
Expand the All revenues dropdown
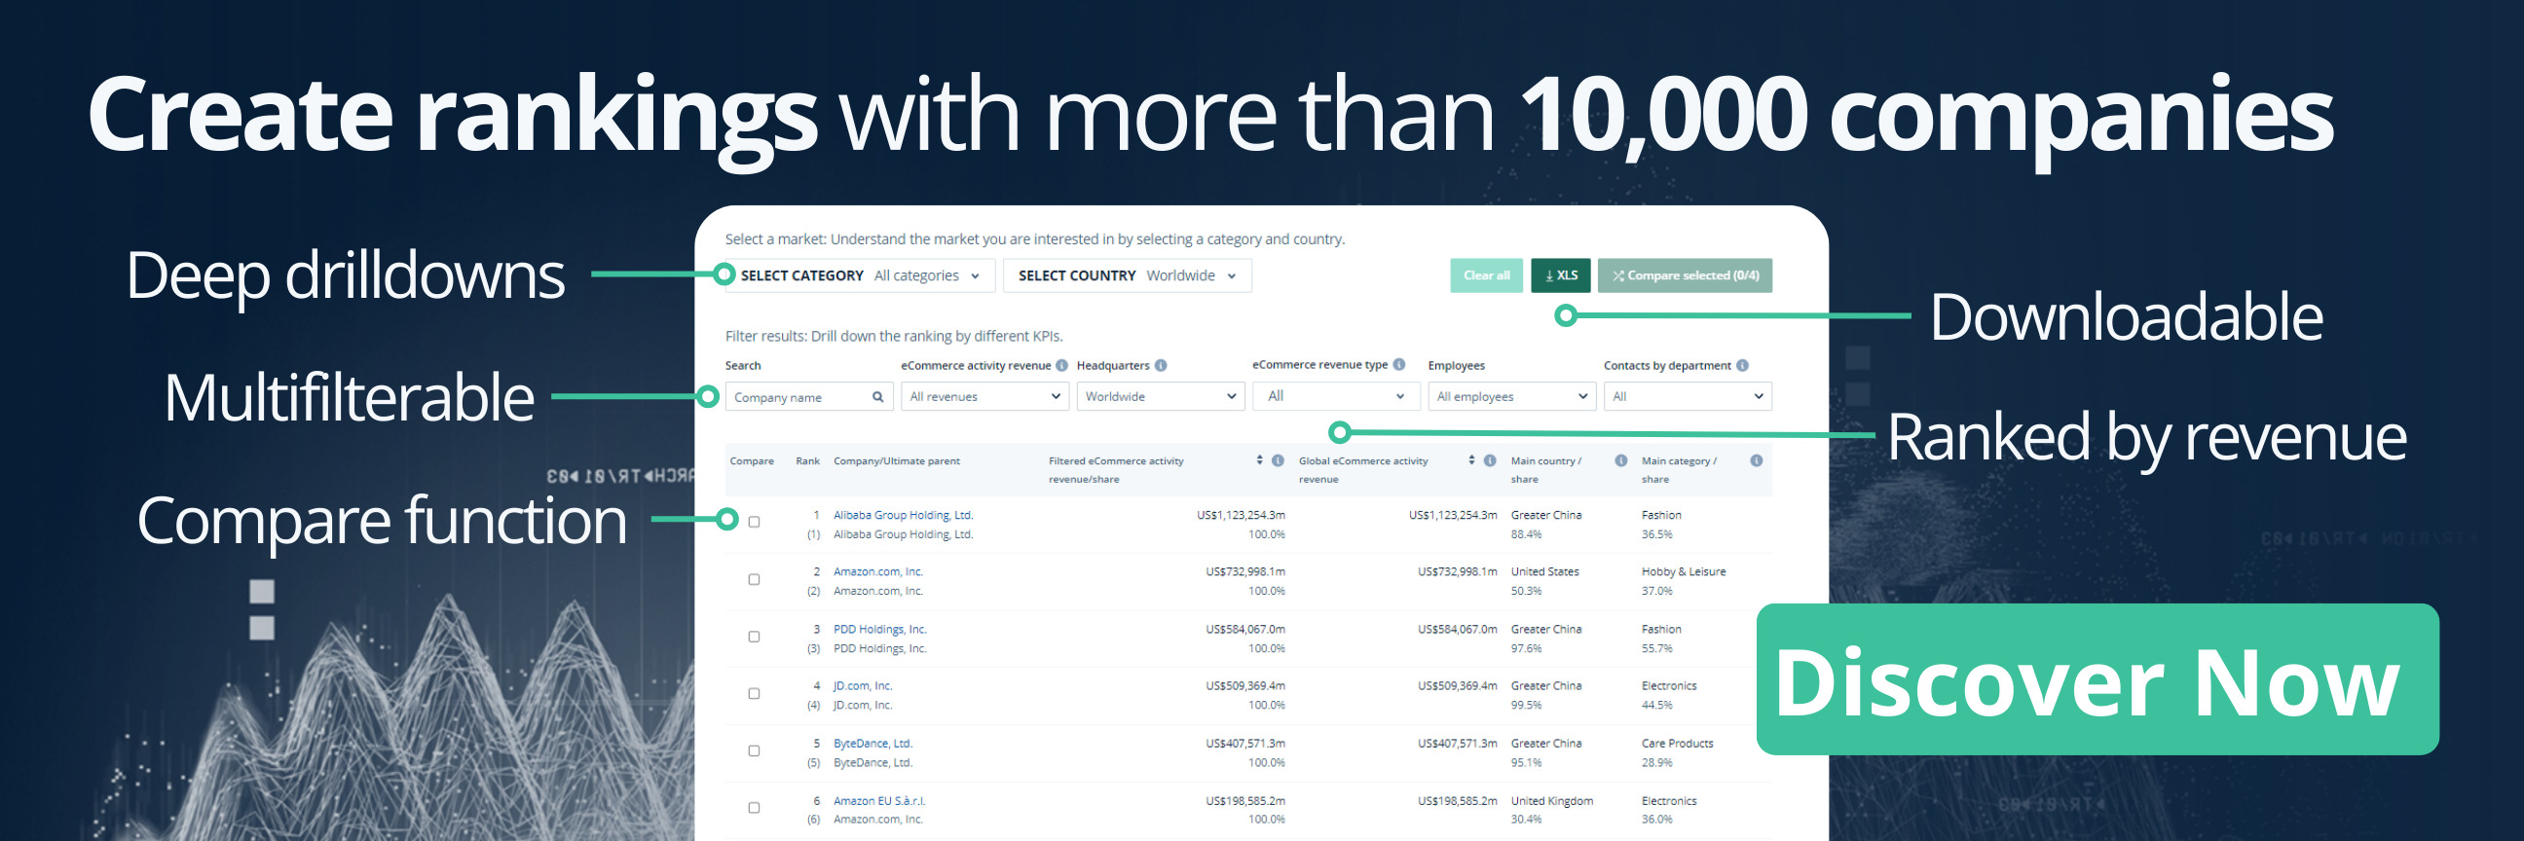pos(984,396)
